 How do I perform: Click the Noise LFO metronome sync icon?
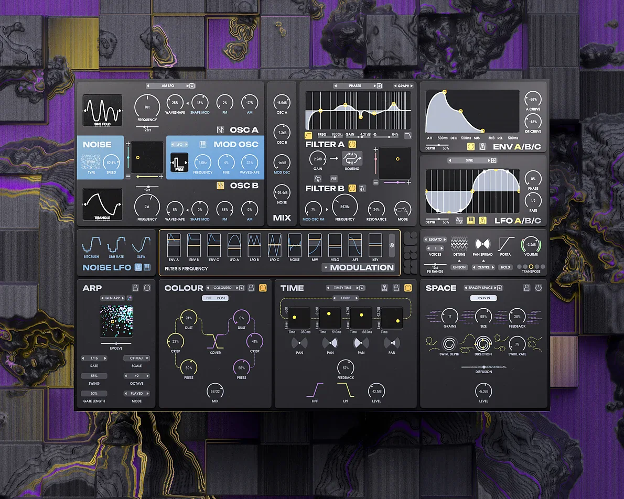click(x=138, y=267)
